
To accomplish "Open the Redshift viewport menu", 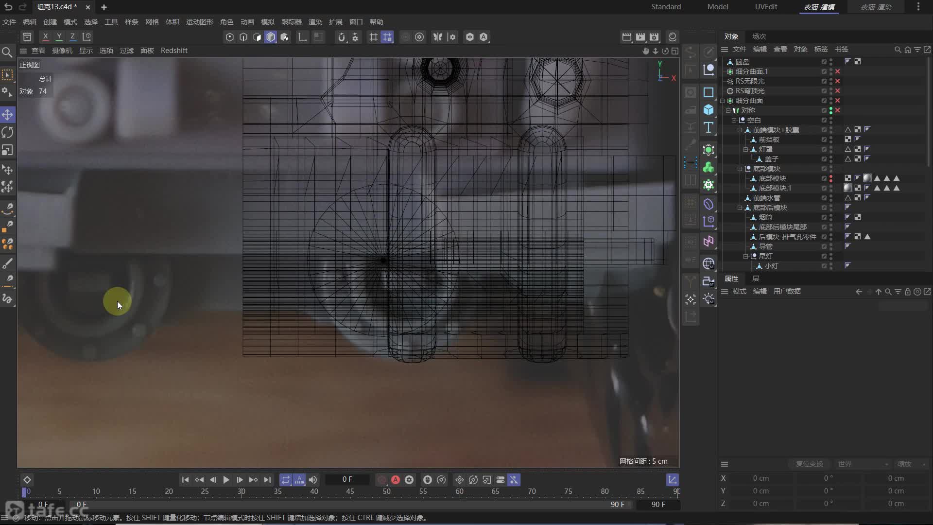I will point(174,51).
